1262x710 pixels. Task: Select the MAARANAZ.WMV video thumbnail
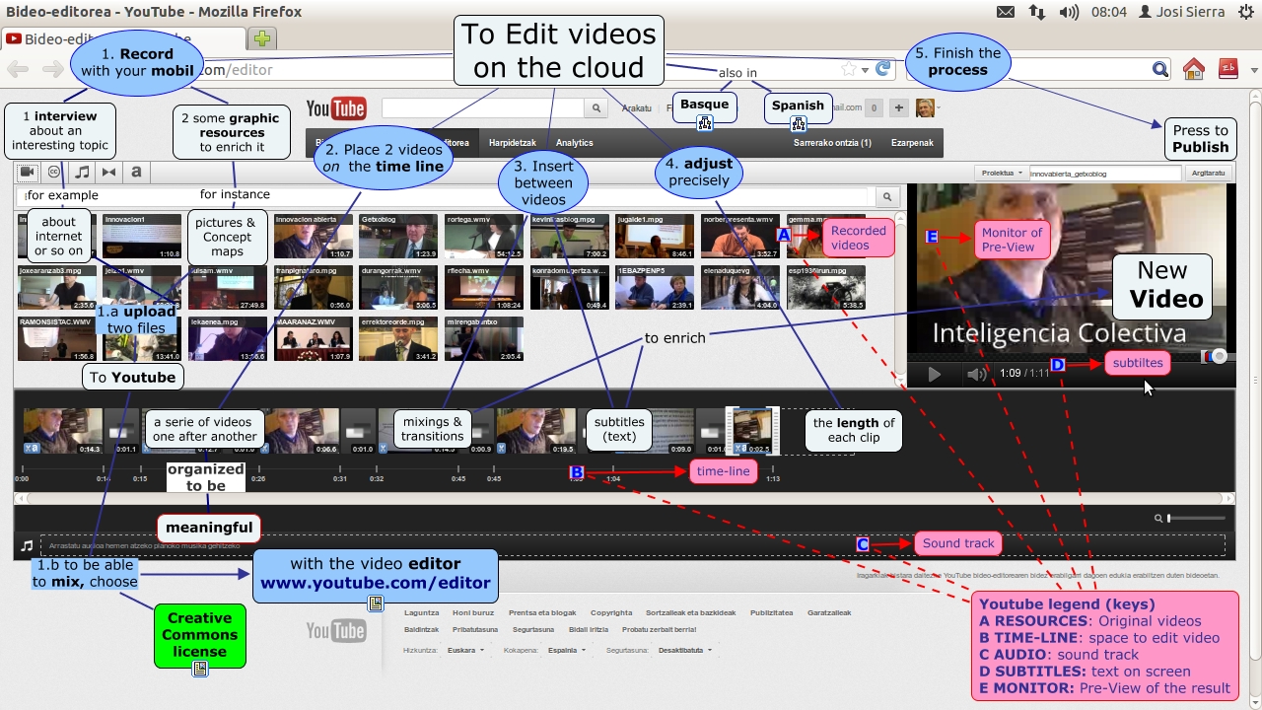314,338
